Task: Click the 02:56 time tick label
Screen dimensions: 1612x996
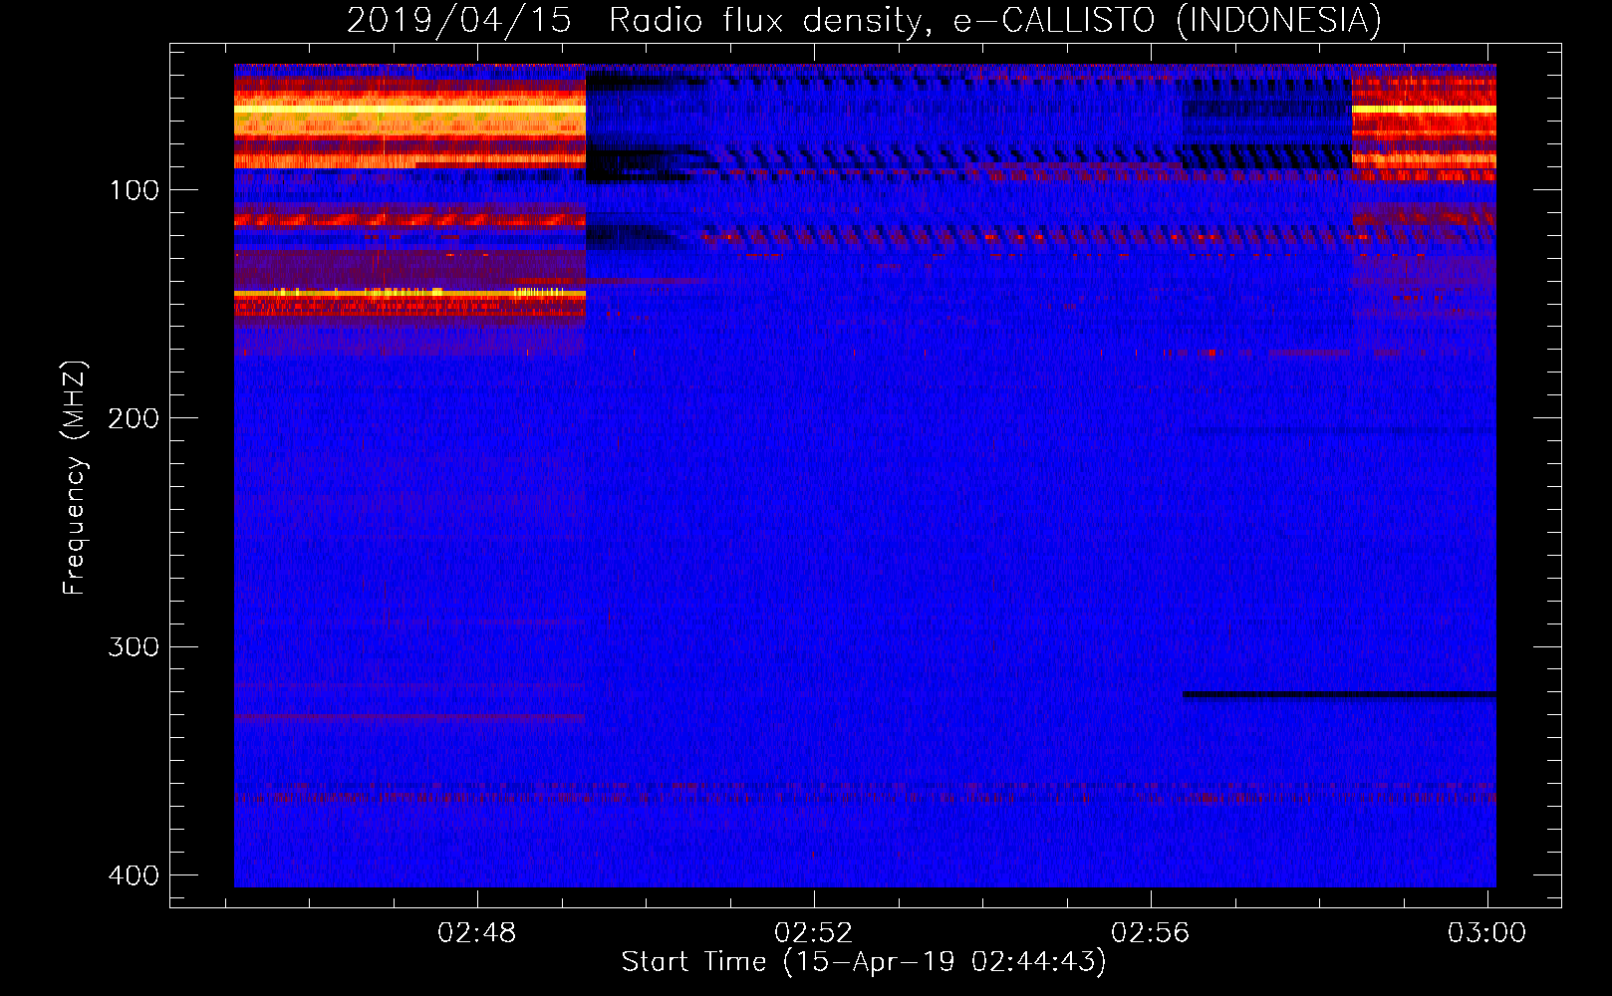Action: click(x=1151, y=933)
